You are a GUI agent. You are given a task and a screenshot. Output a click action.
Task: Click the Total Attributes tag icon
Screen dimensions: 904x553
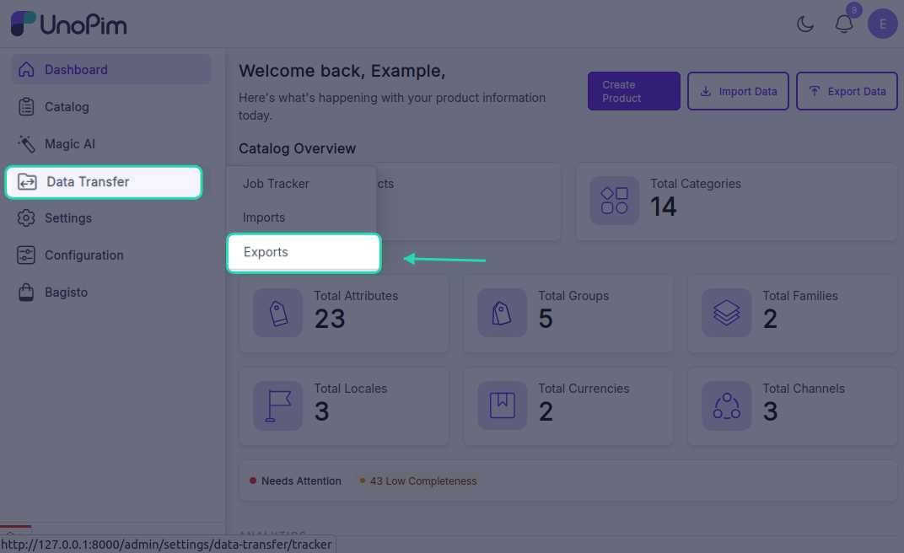point(278,313)
